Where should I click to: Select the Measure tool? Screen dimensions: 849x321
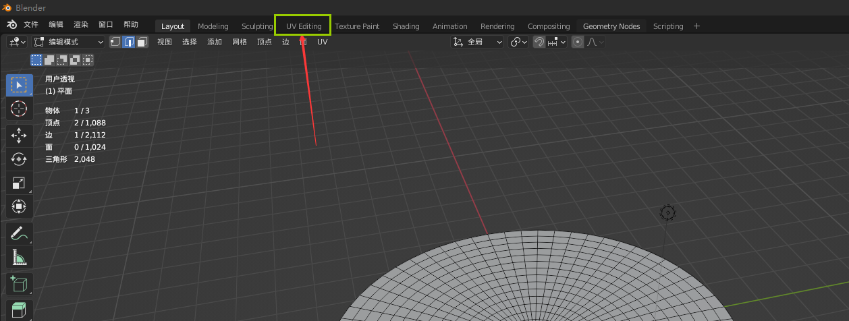pos(19,257)
